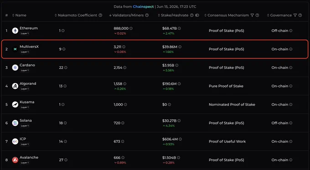310x170 pixels.
Task: Click info icon next to $3.95B stake
Action: click(x=176, y=65)
